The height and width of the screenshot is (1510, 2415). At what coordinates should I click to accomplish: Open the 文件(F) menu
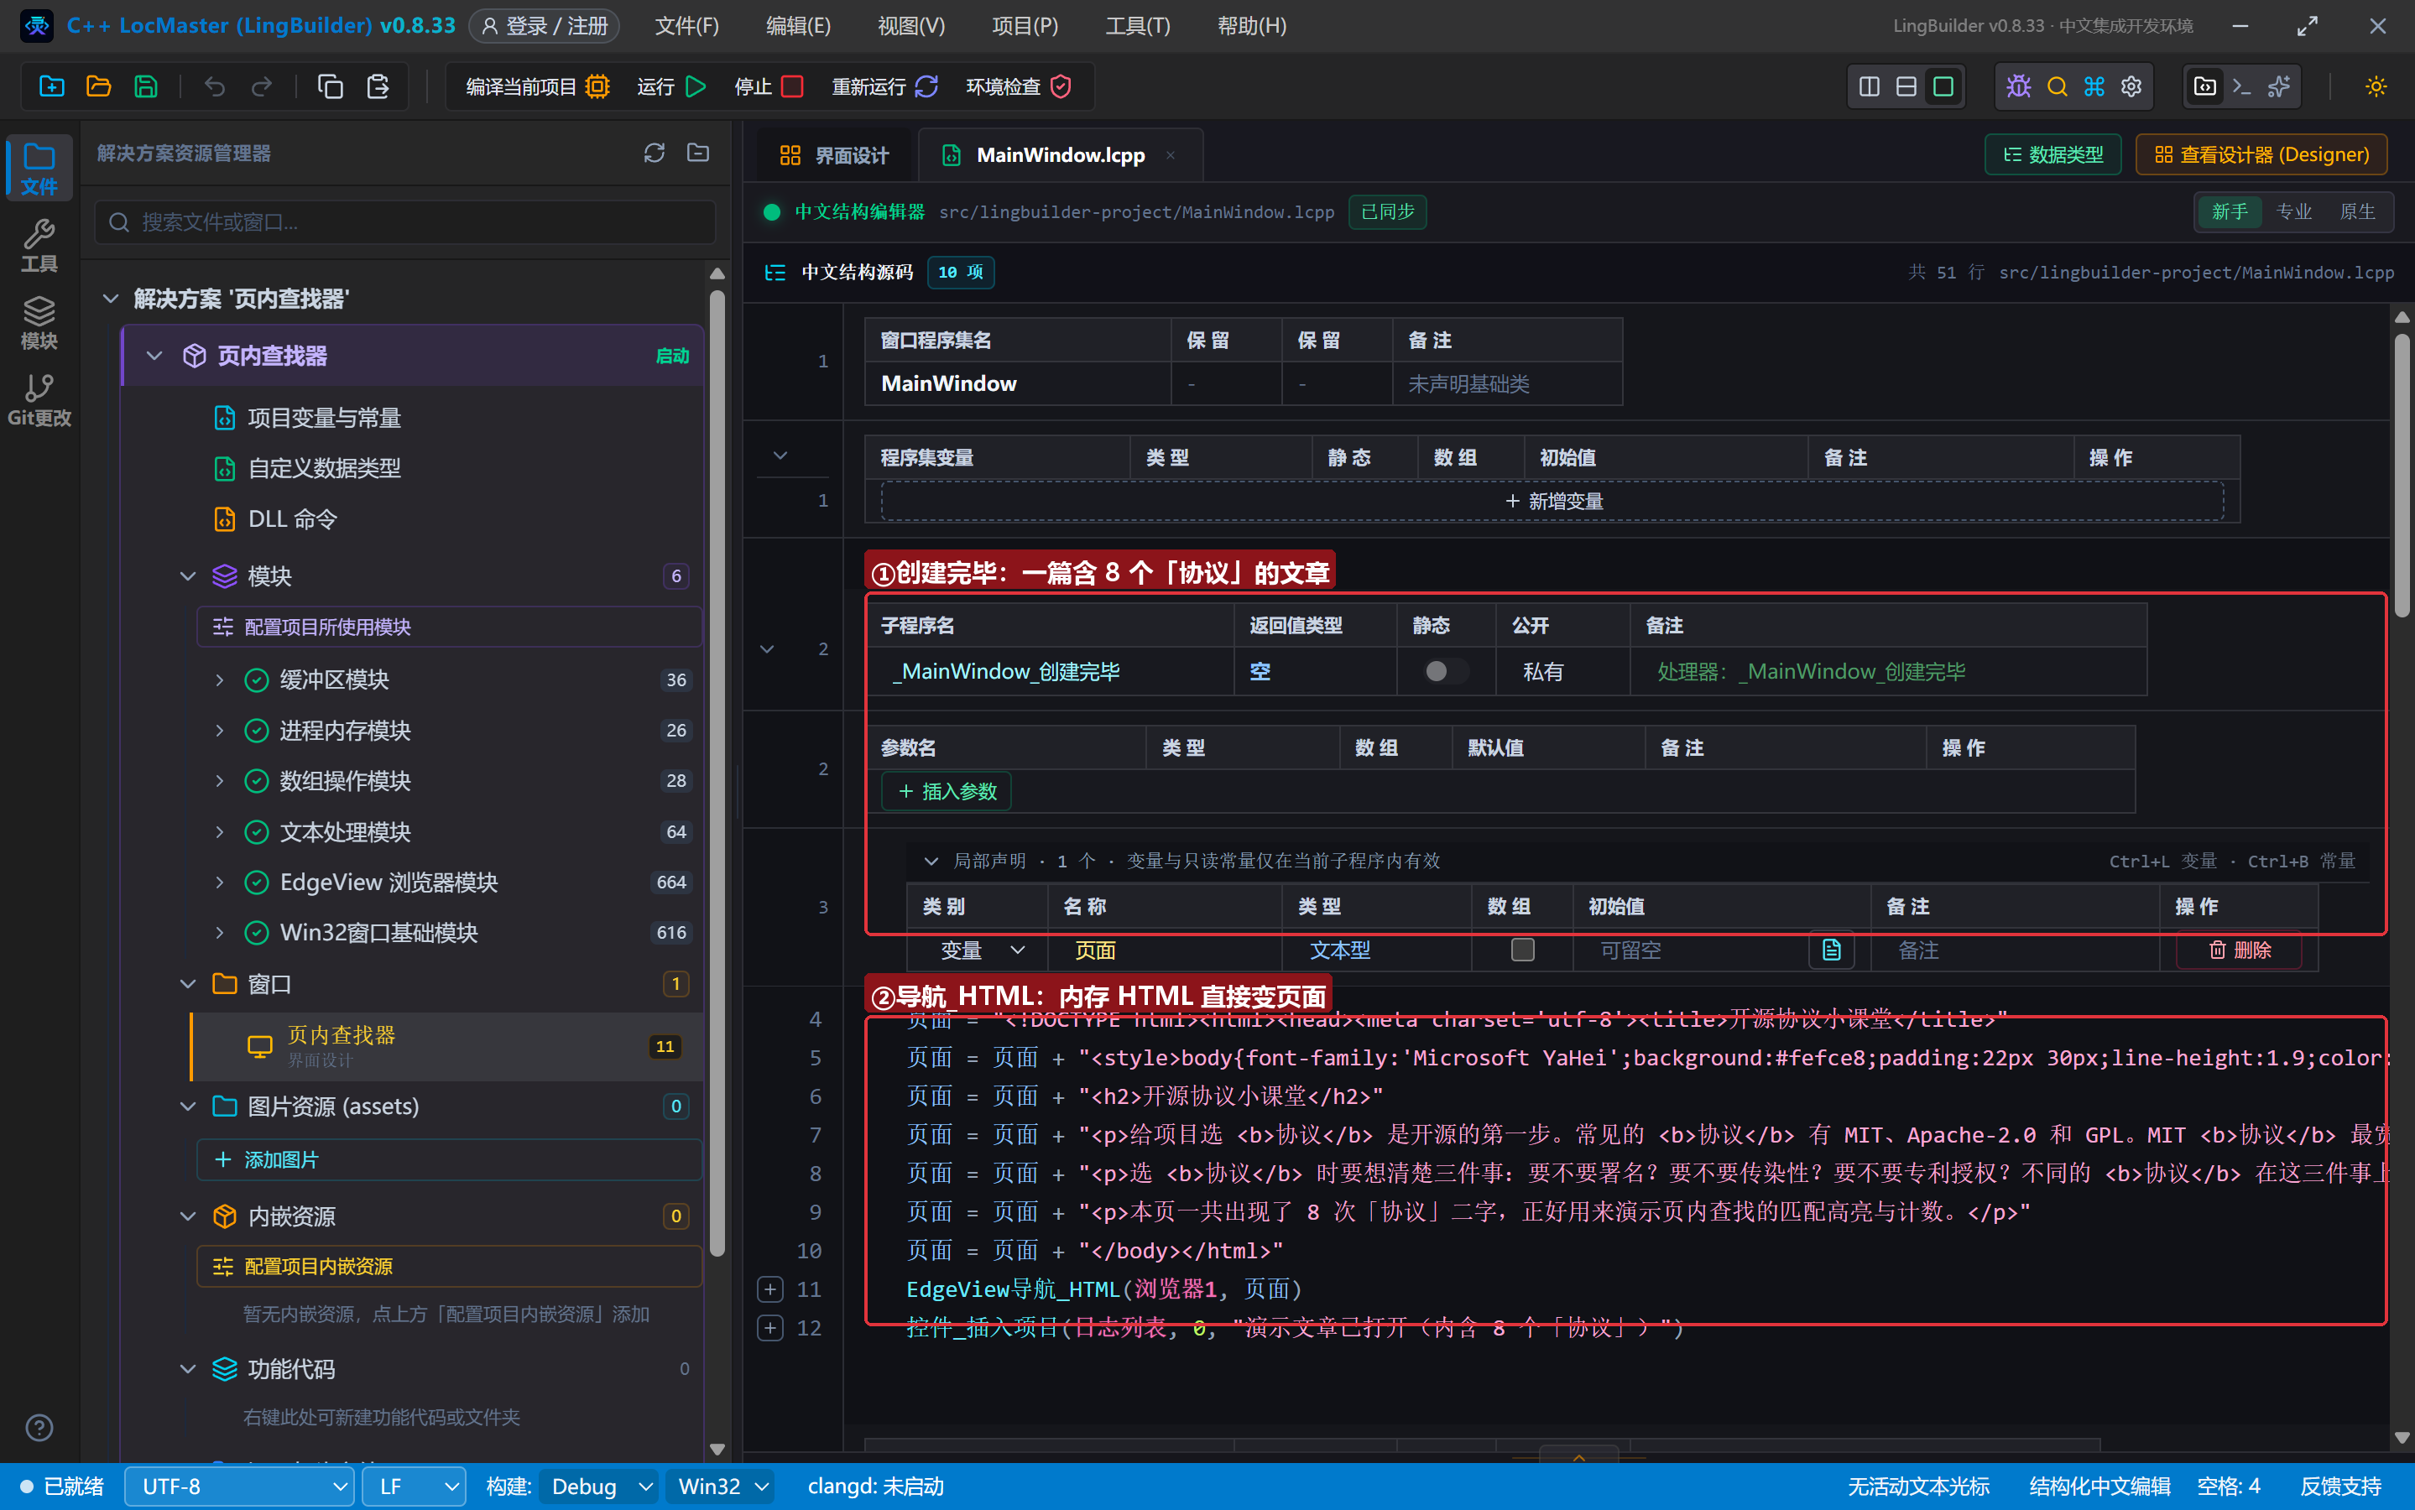686,26
